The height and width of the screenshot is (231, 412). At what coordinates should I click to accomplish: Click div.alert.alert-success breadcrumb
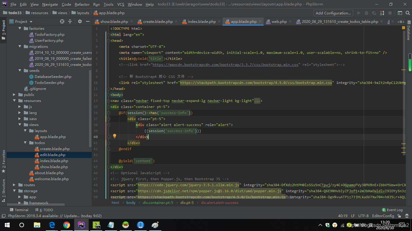[x=220, y=203]
